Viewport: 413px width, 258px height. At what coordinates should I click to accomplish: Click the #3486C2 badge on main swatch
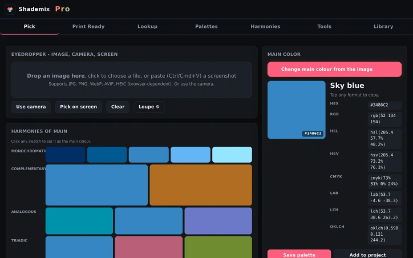pyautogui.click(x=313, y=134)
